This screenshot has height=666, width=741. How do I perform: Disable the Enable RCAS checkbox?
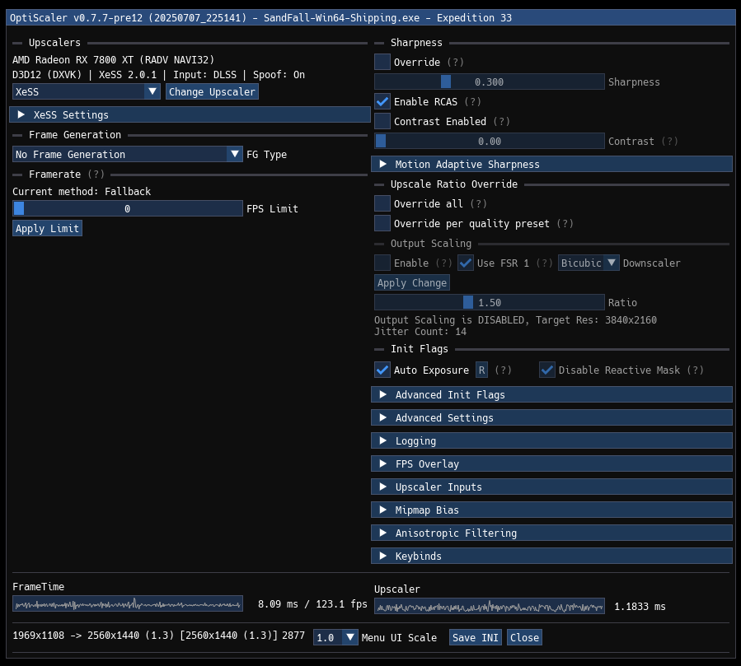click(382, 101)
